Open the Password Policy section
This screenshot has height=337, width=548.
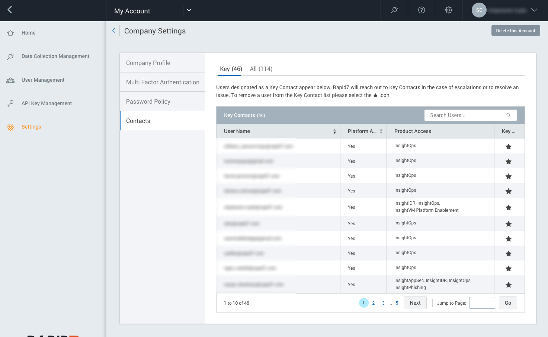pyautogui.click(x=162, y=101)
